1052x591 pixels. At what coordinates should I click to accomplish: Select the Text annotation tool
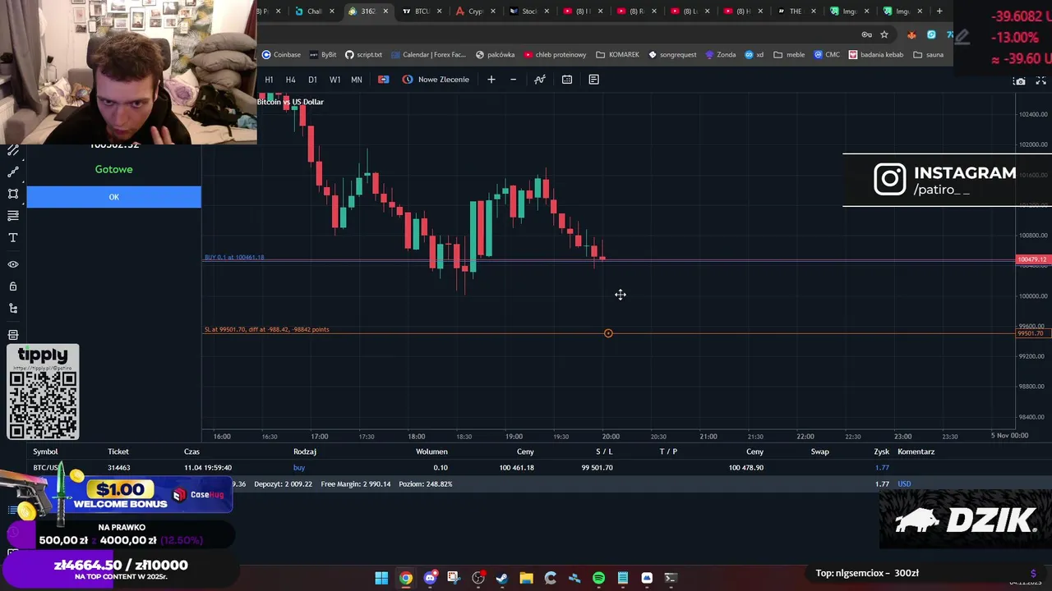tap(13, 238)
